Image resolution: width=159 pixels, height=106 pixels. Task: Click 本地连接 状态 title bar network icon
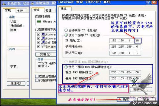tap(4, 4)
